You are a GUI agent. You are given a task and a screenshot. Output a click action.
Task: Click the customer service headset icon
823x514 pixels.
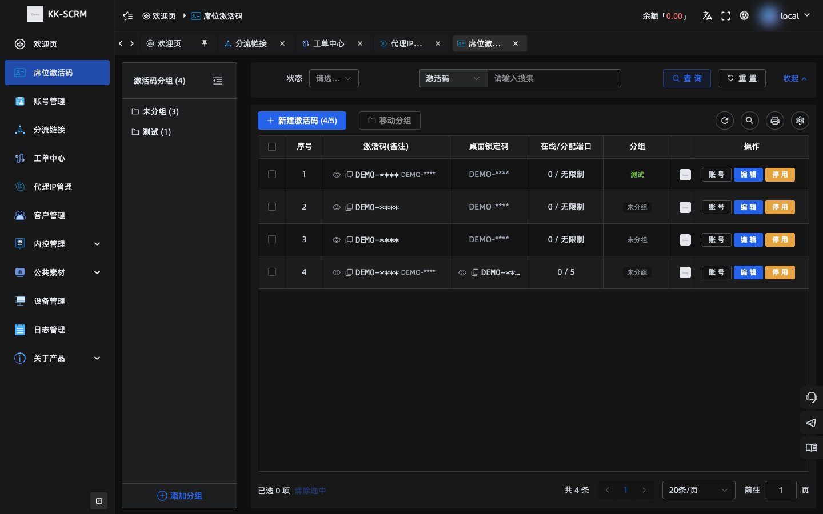pos(811,397)
